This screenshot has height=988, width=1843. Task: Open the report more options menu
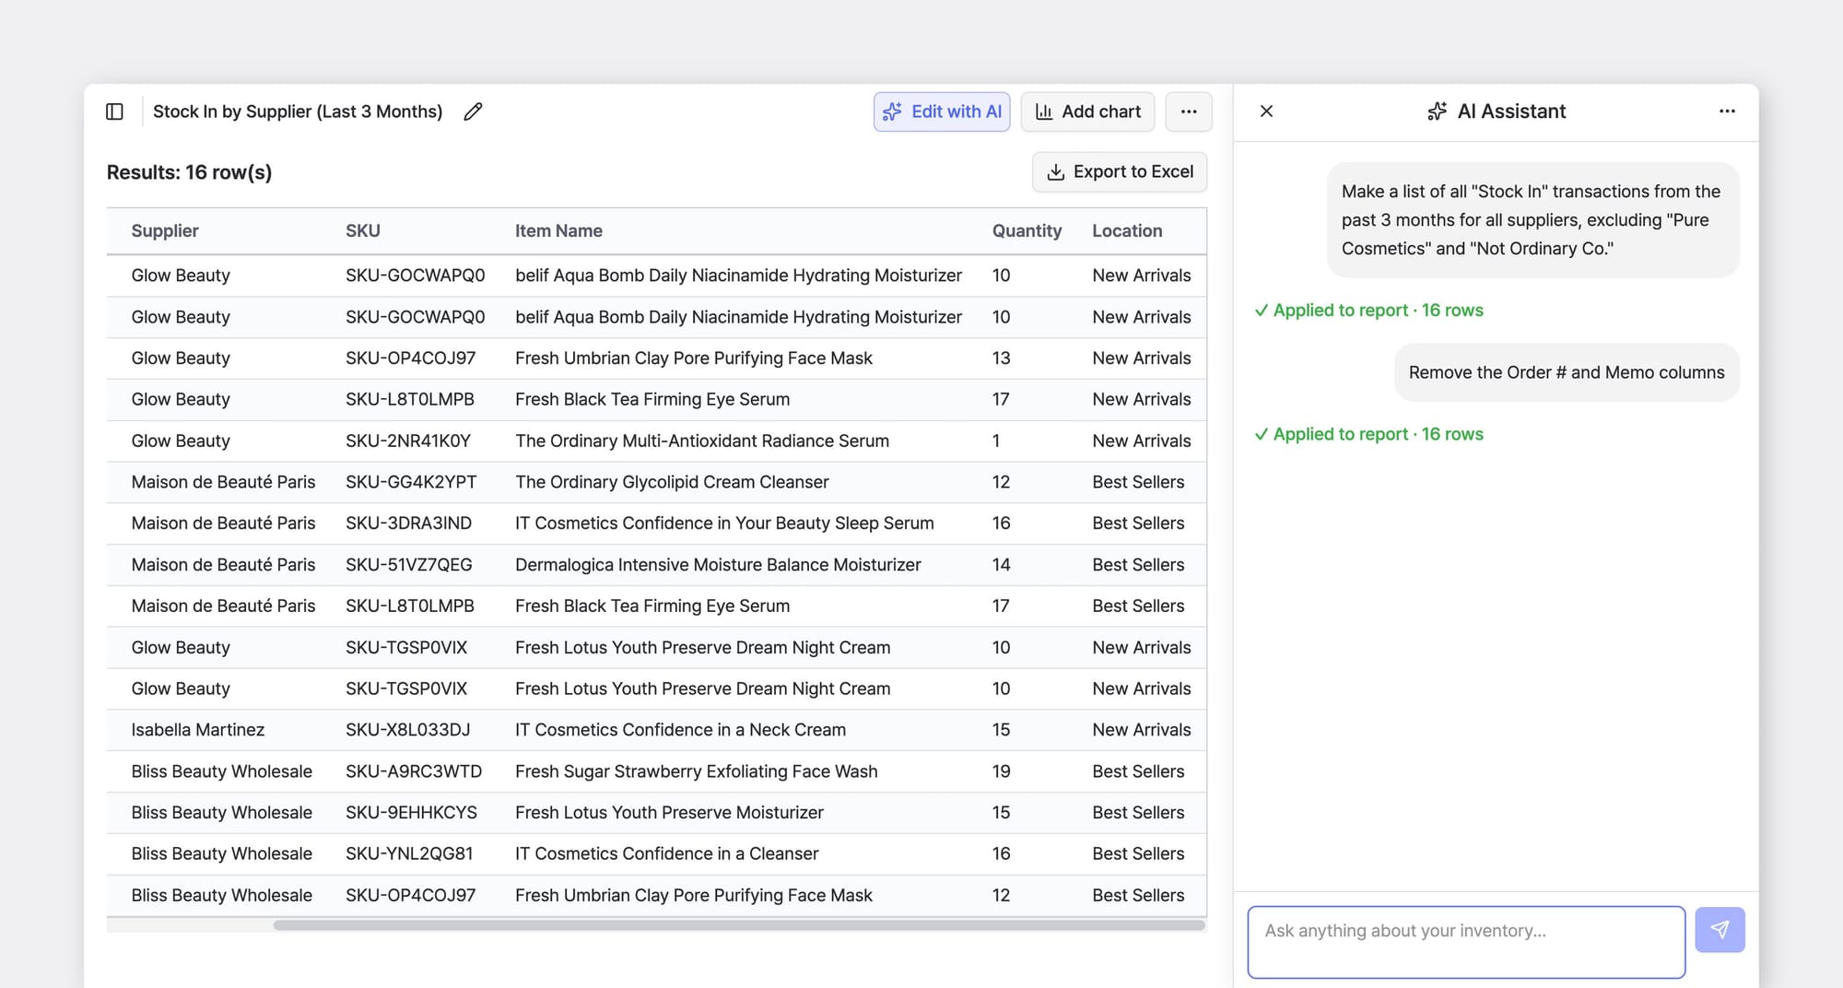coord(1189,112)
